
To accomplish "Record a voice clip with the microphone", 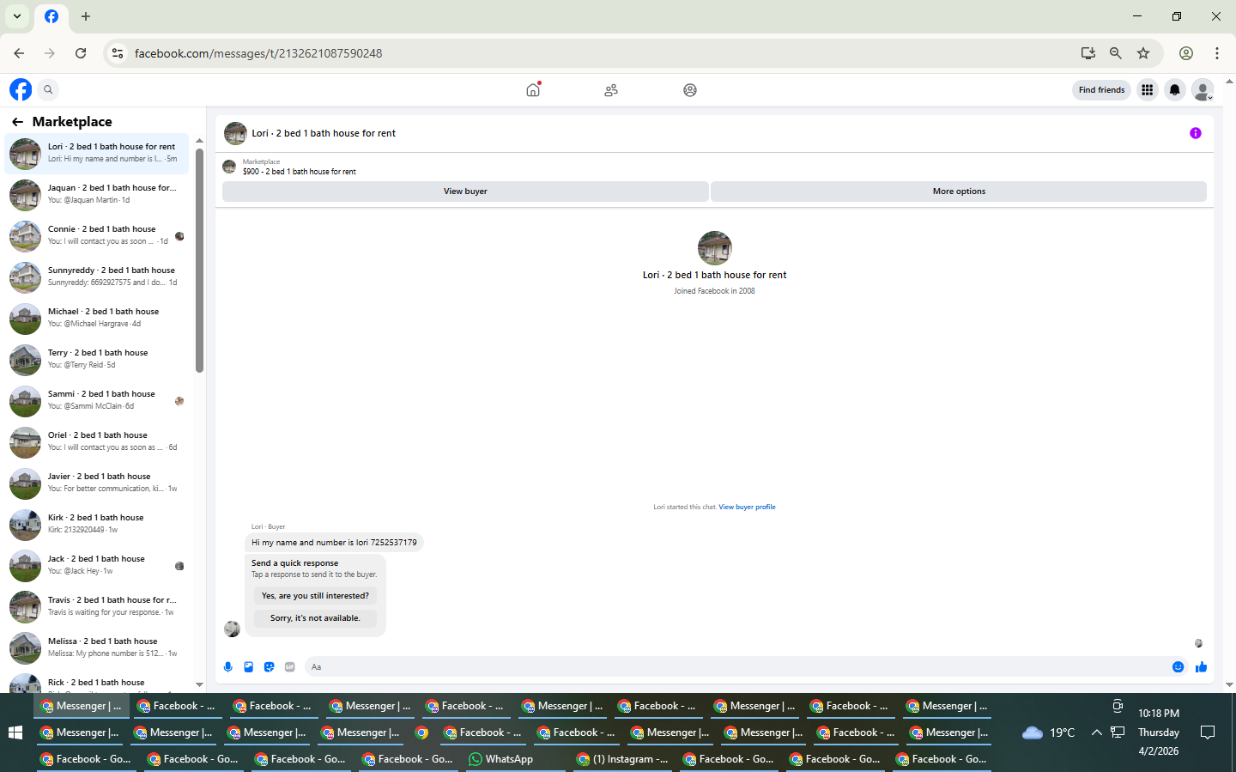I will [x=228, y=667].
